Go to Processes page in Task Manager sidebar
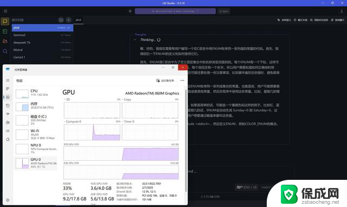The width and height of the screenshot is (347, 207). [x=8, y=89]
